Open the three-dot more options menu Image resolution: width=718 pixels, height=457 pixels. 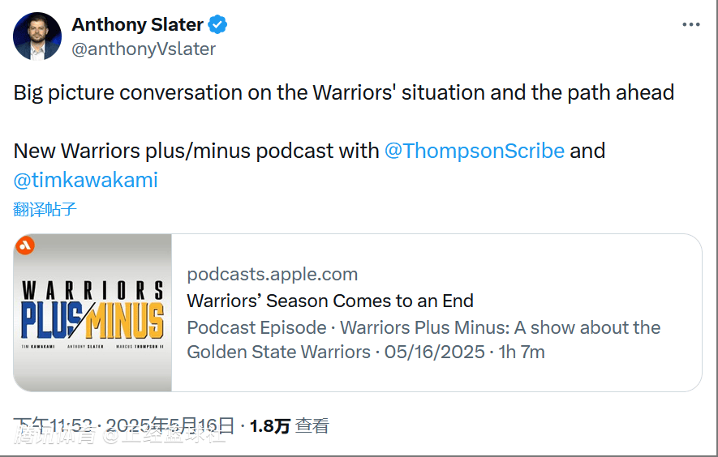click(690, 24)
